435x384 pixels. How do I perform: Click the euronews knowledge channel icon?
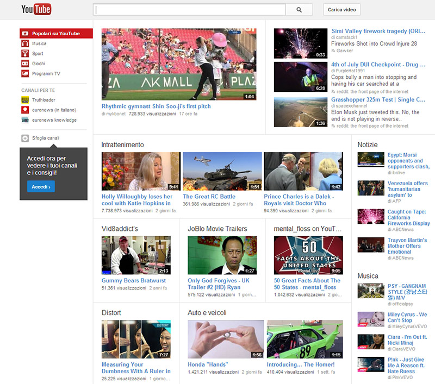tap(25, 120)
